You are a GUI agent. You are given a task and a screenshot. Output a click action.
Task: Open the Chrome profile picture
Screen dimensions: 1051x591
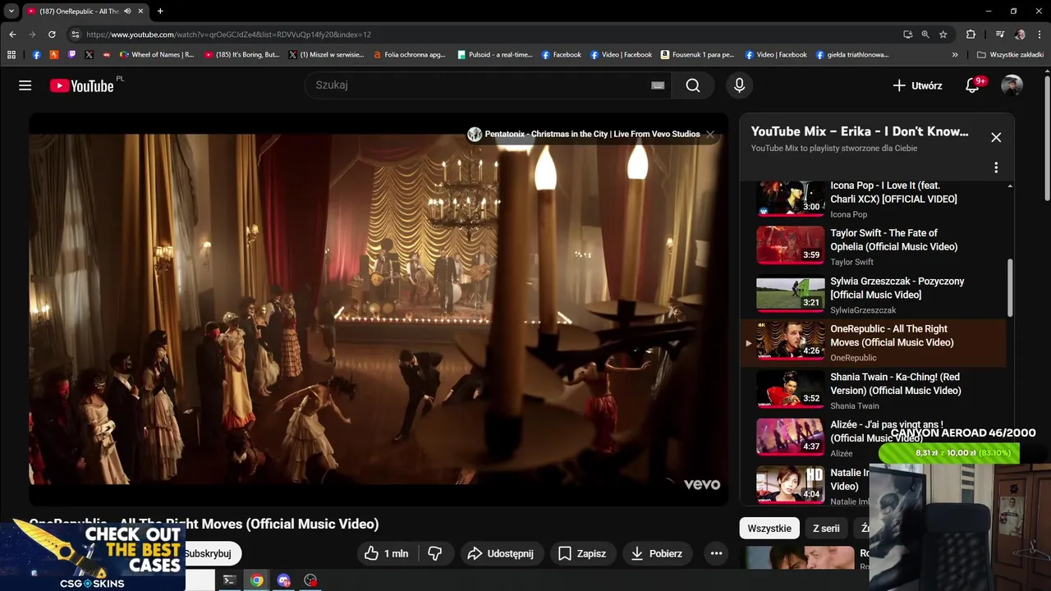tap(1020, 34)
